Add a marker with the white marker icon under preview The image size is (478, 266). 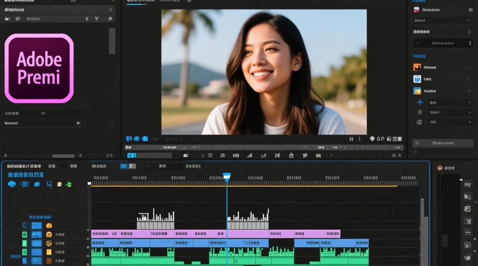372,139
